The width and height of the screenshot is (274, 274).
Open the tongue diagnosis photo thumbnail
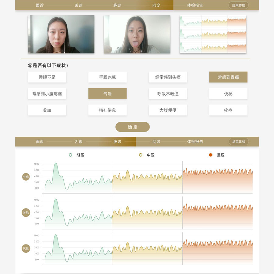tap(137, 34)
